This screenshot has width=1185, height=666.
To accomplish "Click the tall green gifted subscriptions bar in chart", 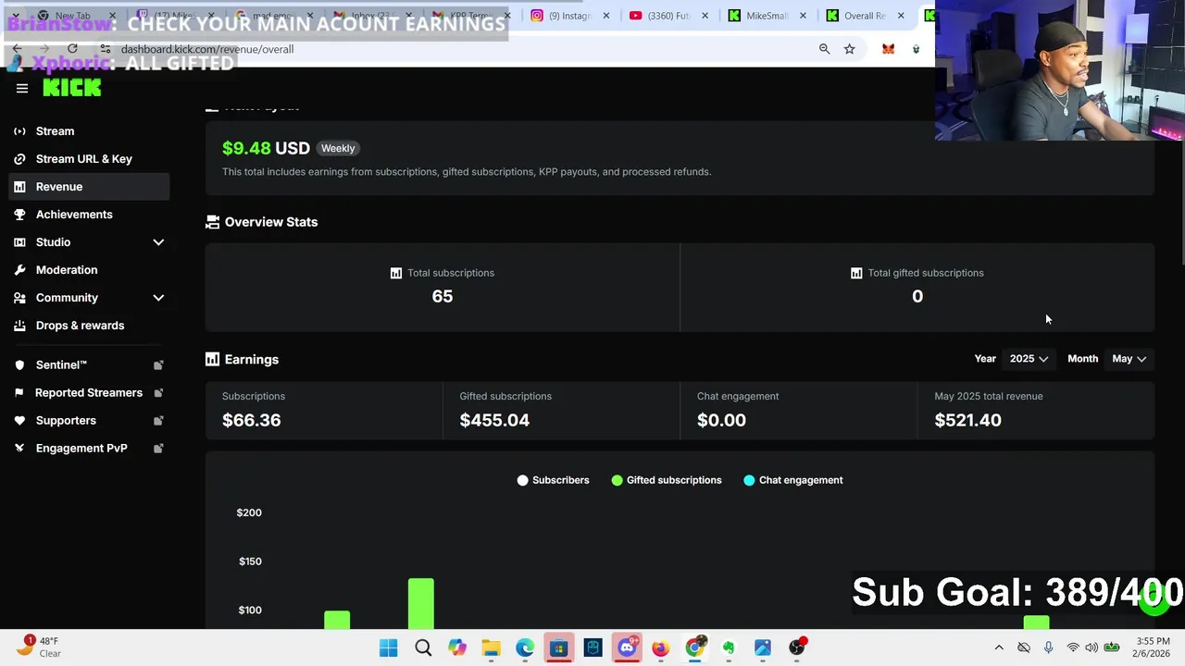I will 420,603.
